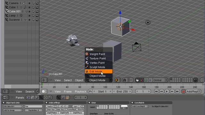Toggle Lamp renderability icon in outliner
The width and height of the screenshot is (205, 115).
click(37, 16)
